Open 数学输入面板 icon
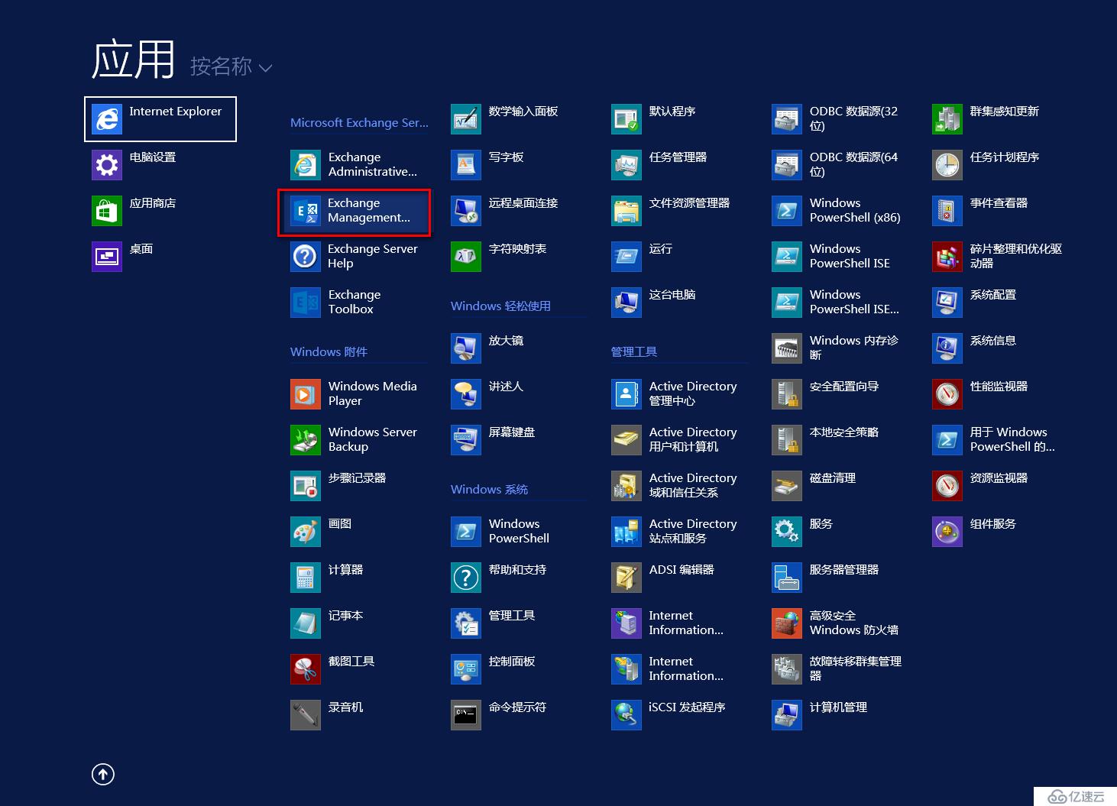This screenshot has width=1117, height=806. [x=466, y=119]
